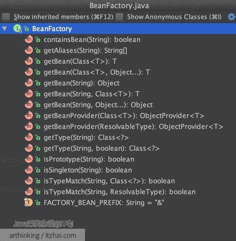Click the public lock icon beside getAliases(String)
Image resolution: width=236 pixels, height=241 pixels.
(x=38, y=50)
